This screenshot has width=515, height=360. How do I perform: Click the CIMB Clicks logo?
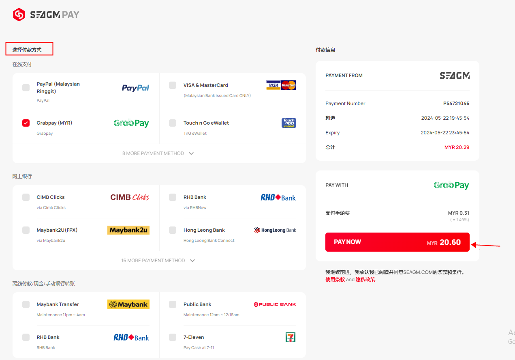(130, 197)
